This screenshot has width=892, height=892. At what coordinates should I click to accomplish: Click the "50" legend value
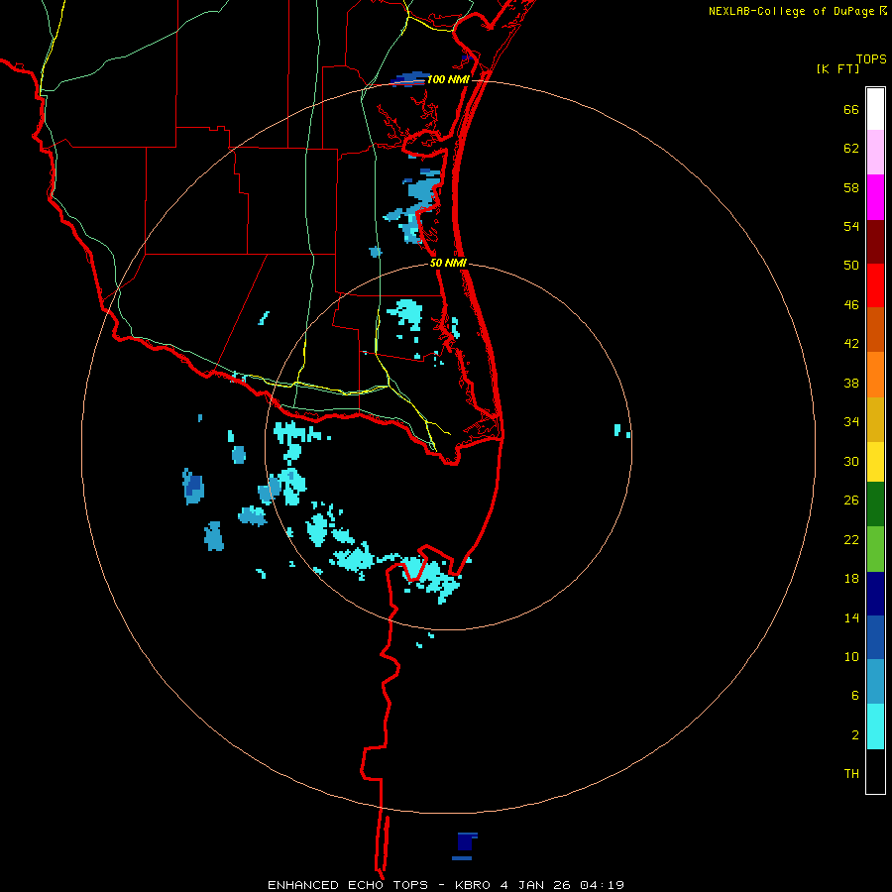tap(851, 266)
